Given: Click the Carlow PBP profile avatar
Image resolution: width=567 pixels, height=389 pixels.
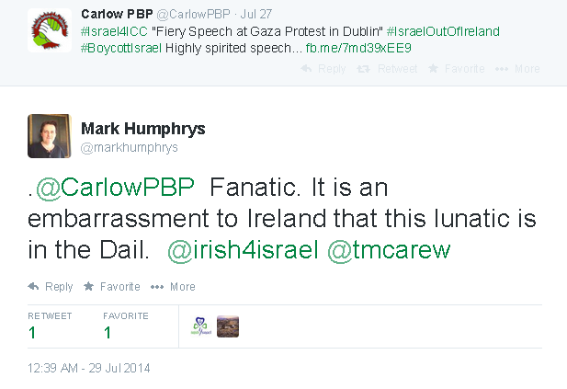Looking at the screenshot, I should coord(50,30).
